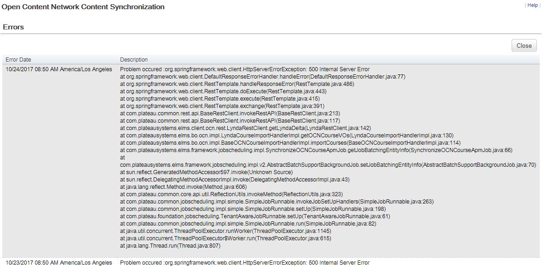This screenshot has width=547, height=266.
Task: Click the ThreadPoolExecutor.runWorker line
Action: (x=225, y=231)
